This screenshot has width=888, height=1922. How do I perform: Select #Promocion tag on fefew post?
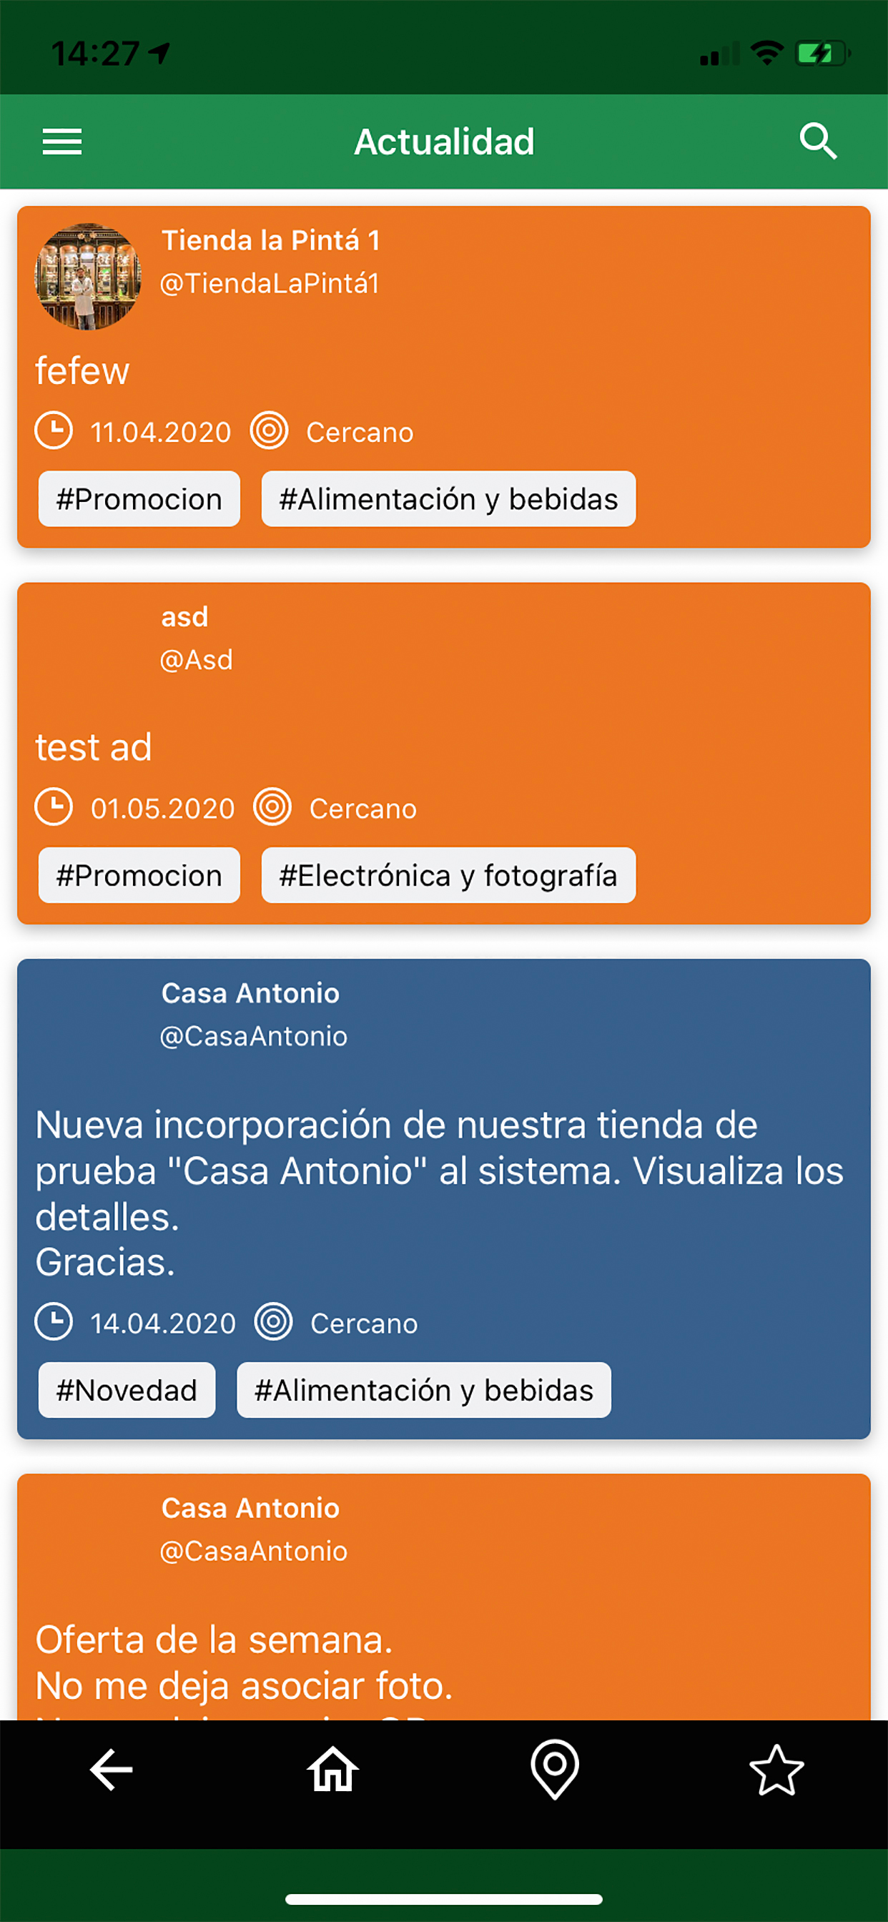(x=139, y=498)
